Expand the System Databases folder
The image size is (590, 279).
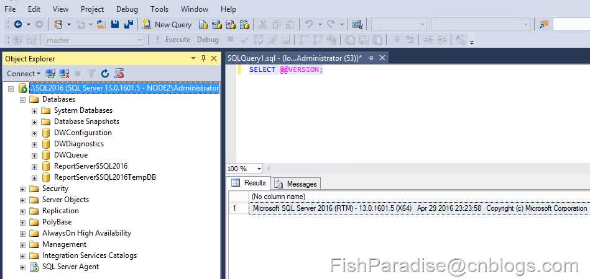34,111
